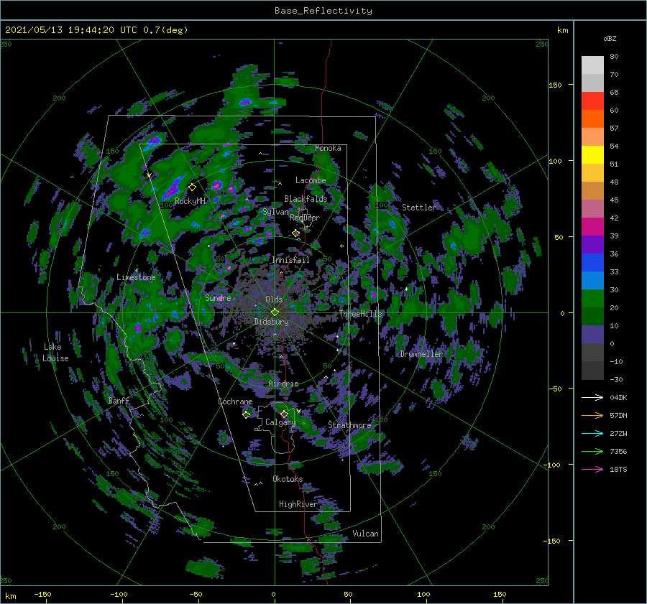Click the Innisfail city label

[x=290, y=260]
